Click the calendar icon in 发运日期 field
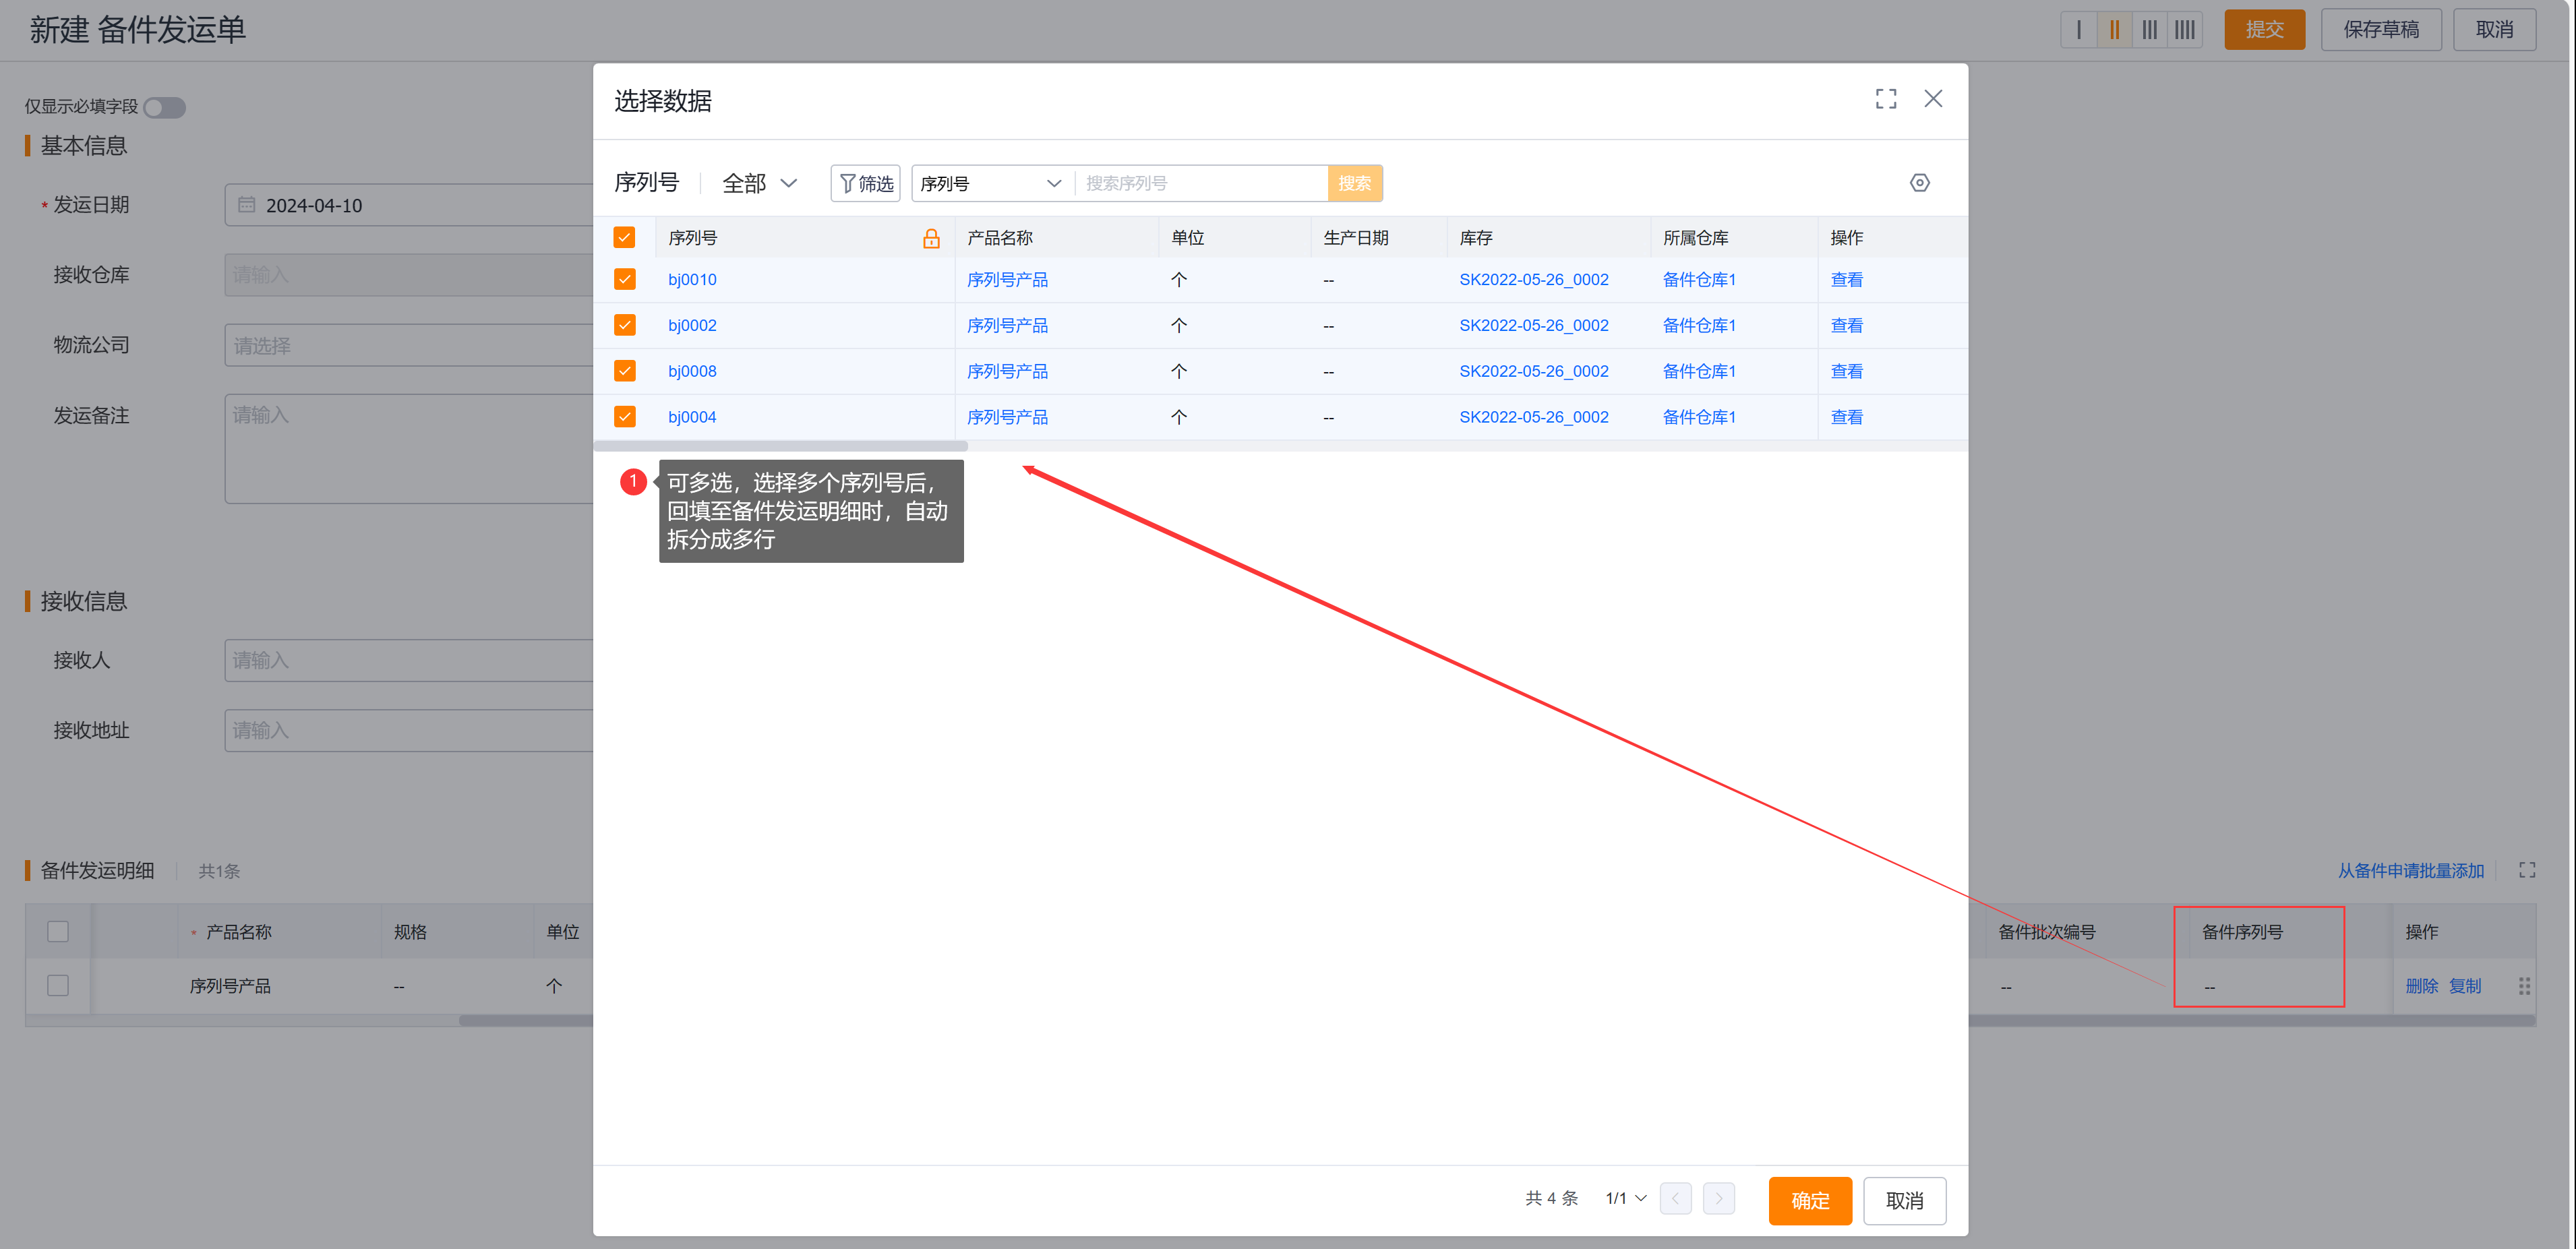This screenshot has height=1249, width=2576. tap(247, 204)
